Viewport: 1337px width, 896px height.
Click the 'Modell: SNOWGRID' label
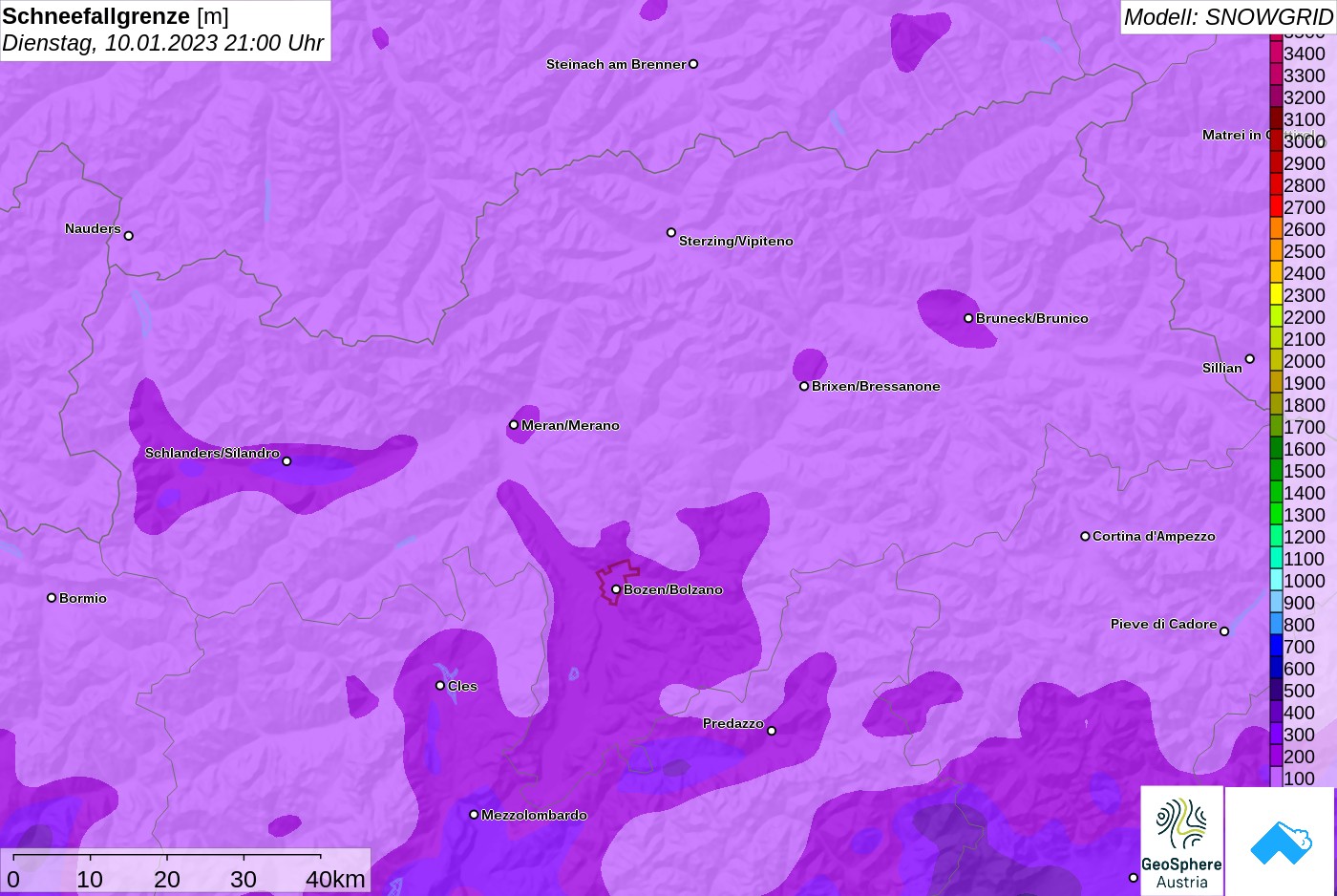(1228, 16)
